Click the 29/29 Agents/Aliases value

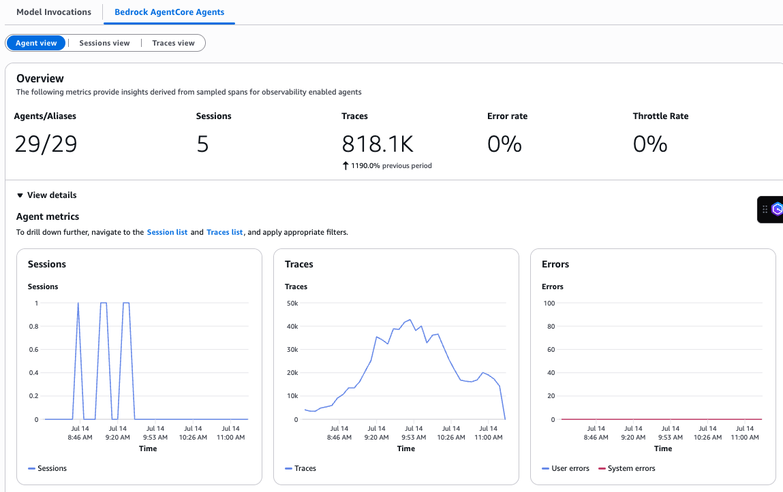coord(46,144)
